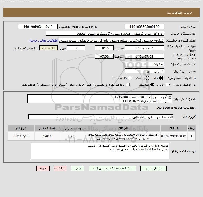Click the scroll arrows in شرح کلی نیاز box
The image size is (203, 197).
click(x=170, y=97)
